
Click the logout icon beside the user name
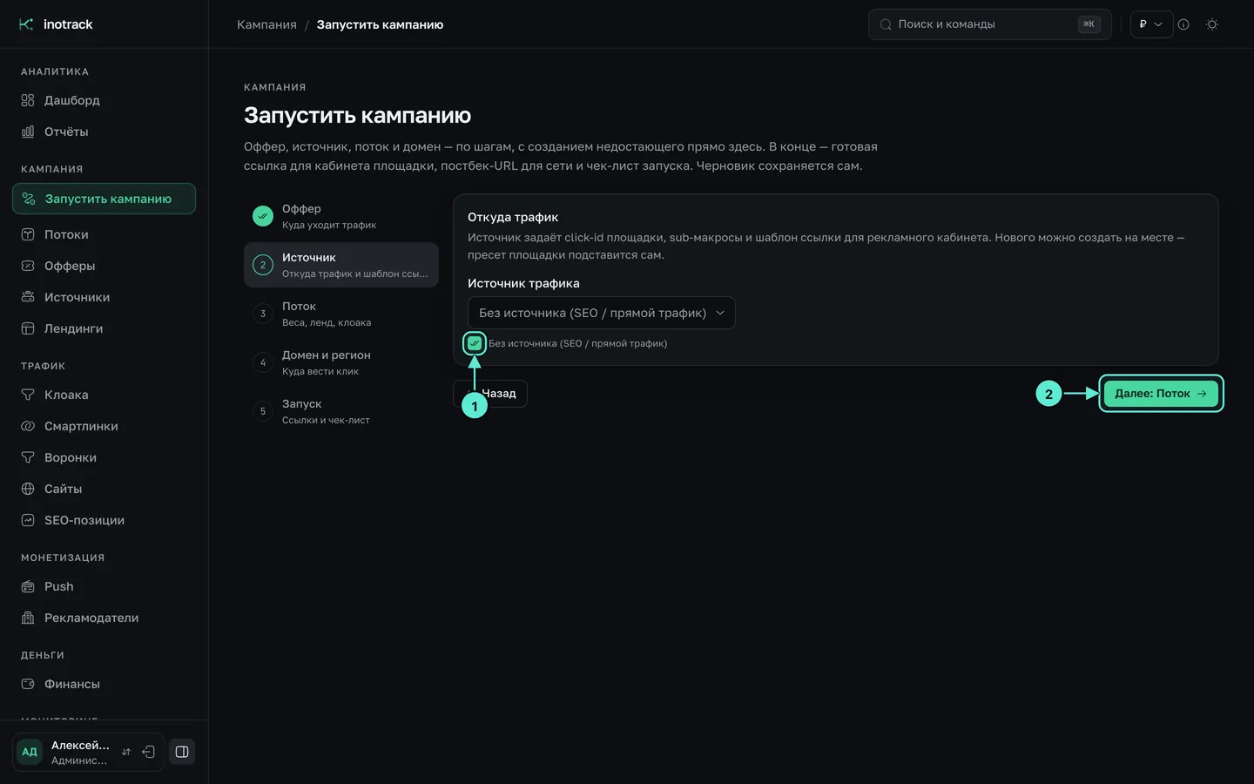149,752
